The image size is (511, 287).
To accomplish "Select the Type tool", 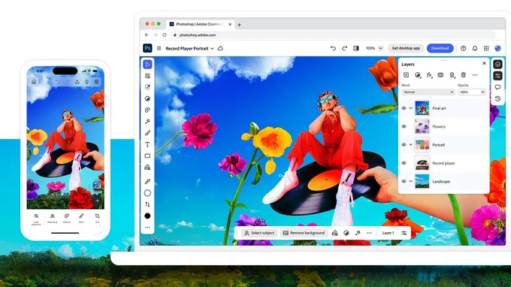I will (147, 144).
